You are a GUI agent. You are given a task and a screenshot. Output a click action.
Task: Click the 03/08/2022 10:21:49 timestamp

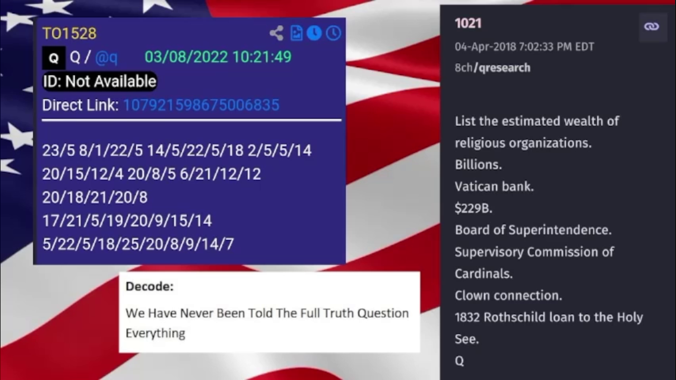point(218,57)
